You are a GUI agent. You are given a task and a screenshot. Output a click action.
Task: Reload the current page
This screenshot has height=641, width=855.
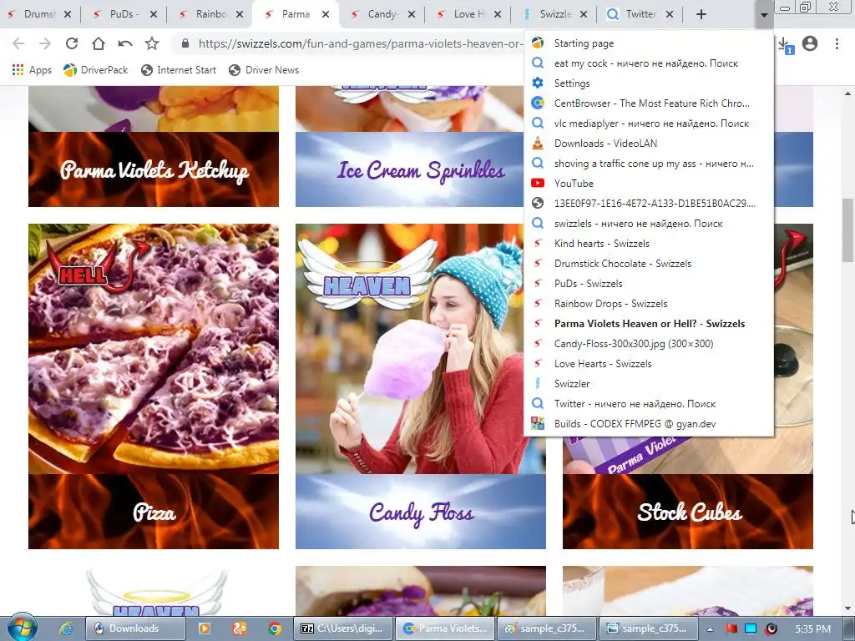click(x=72, y=43)
